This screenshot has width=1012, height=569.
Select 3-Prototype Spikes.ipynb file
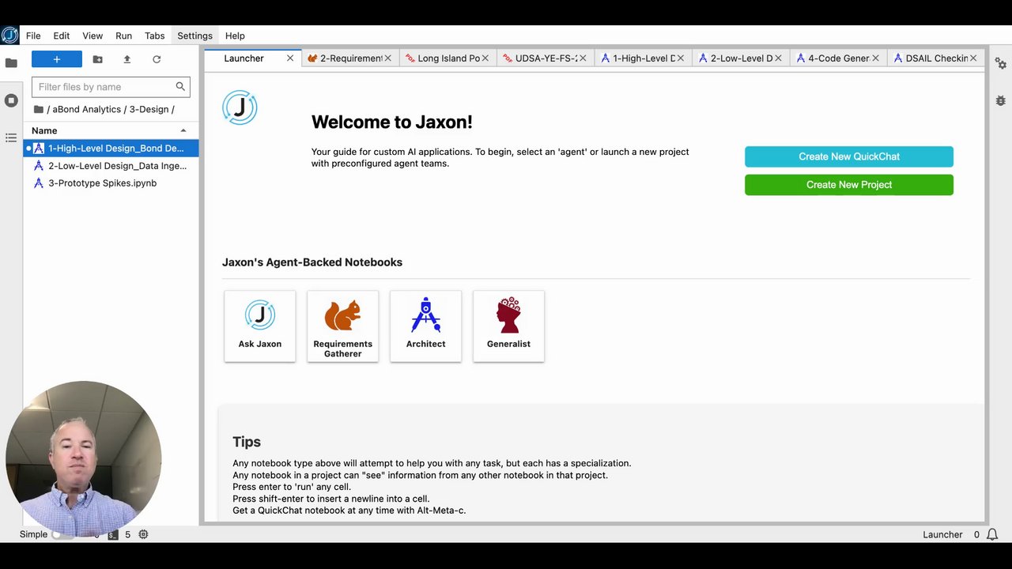[x=111, y=183]
